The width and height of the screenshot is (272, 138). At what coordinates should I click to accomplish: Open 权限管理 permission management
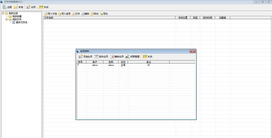click(133, 57)
